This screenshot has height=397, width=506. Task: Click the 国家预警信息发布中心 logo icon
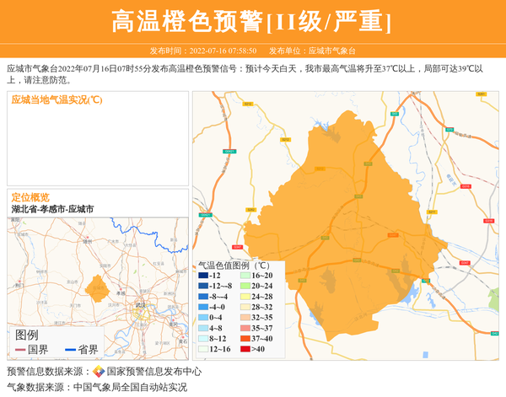(x=99, y=372)
